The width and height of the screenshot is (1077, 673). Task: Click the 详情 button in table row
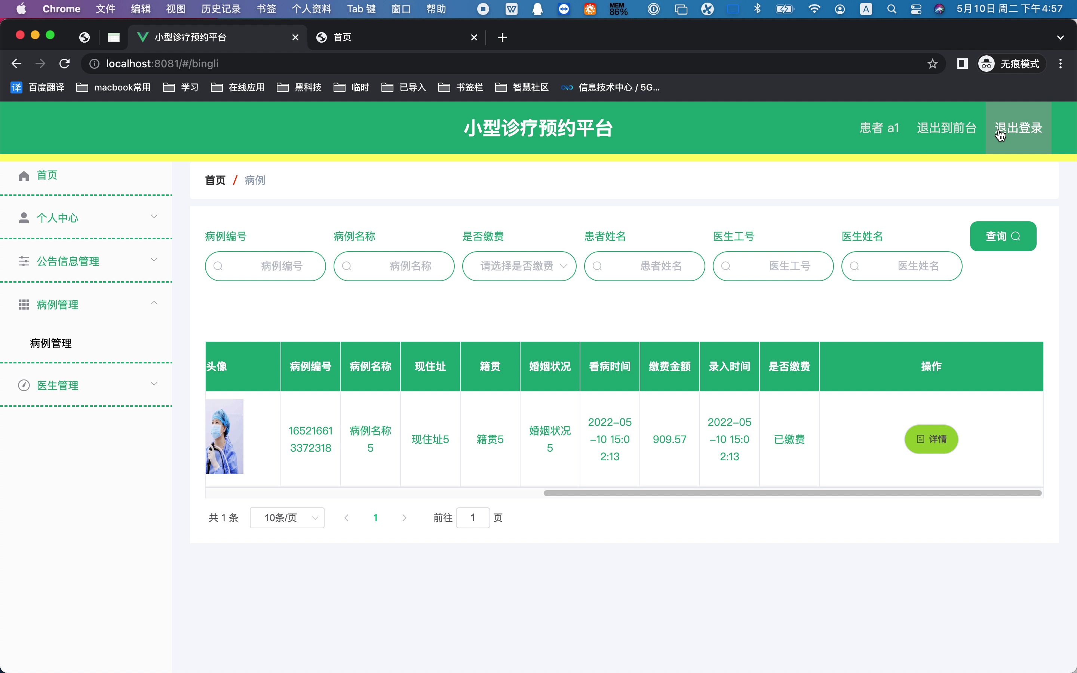pyautogui.click(x=931, y=439)
